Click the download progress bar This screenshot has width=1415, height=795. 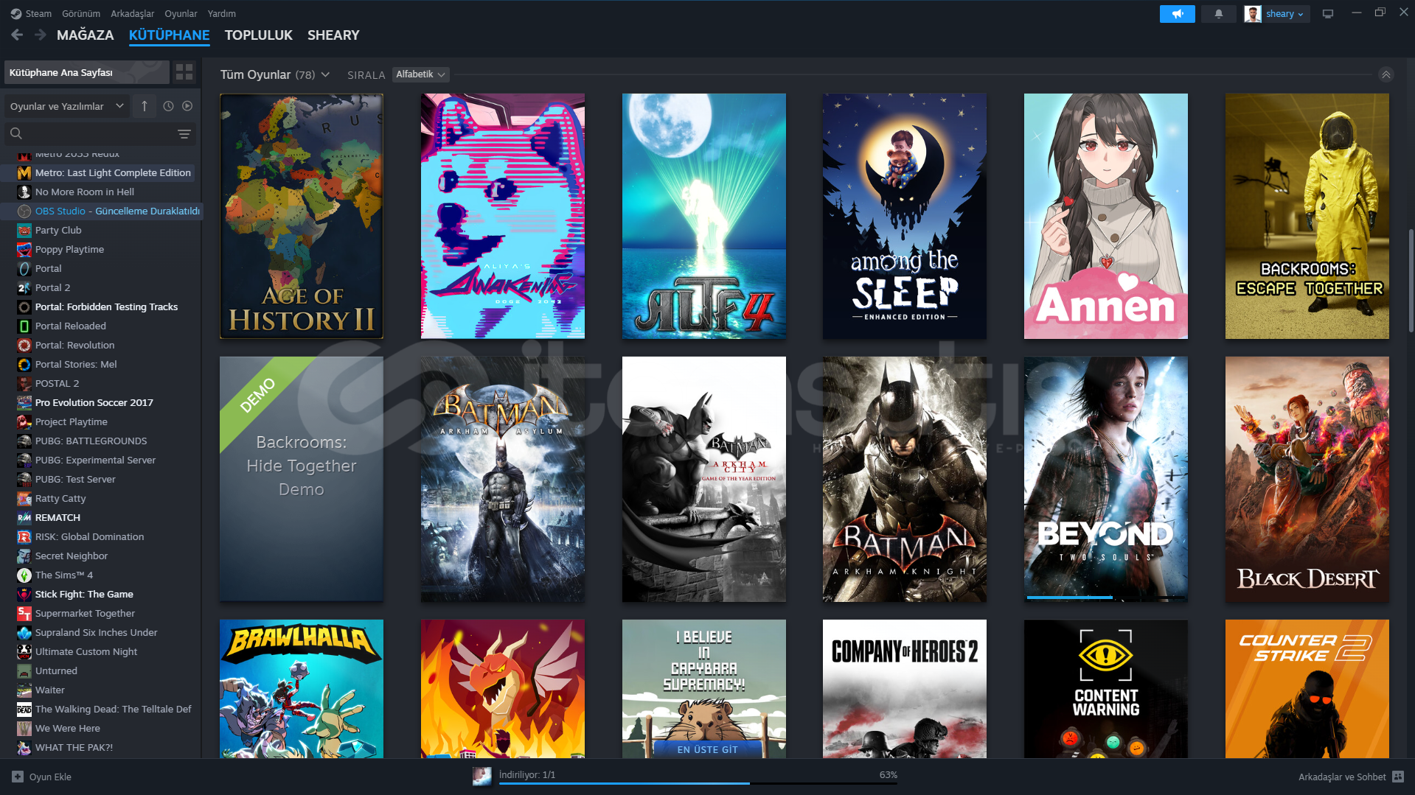698,784
